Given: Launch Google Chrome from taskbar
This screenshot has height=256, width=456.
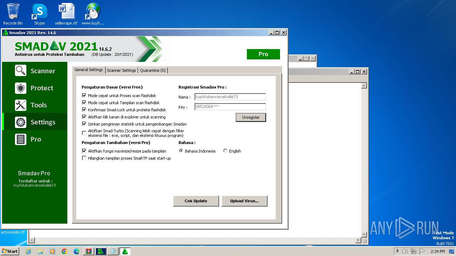Looking at the screenshot, I should coord(64,251).
